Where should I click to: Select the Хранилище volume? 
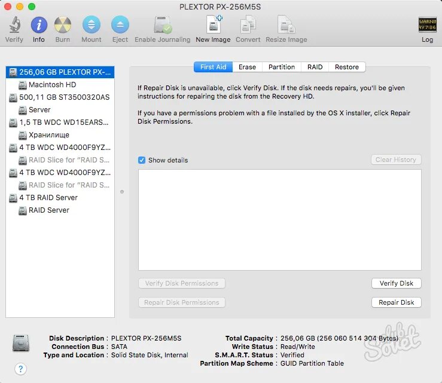(60, 135)
